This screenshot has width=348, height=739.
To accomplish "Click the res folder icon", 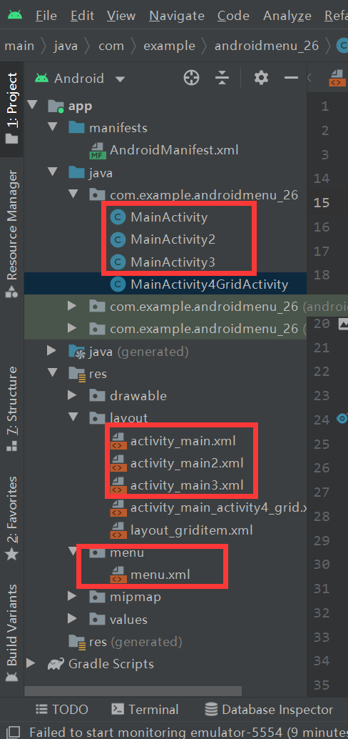I will (x=76, y=375).
